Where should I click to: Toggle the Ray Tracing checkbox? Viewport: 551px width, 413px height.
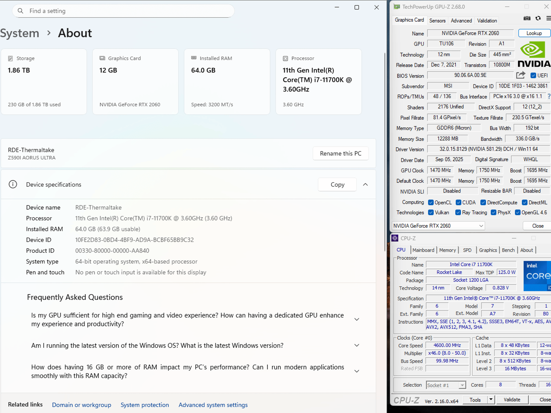[458, 212]
